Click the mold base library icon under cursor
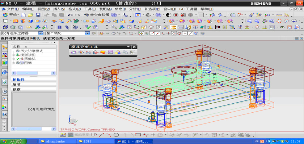The image size is (304, 144). (188, 27)
